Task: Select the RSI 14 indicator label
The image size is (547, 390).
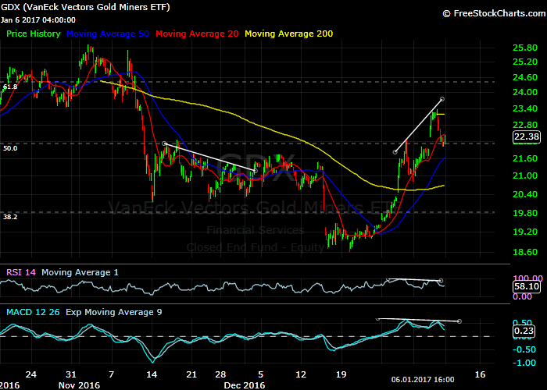Action: click(21, 272)
